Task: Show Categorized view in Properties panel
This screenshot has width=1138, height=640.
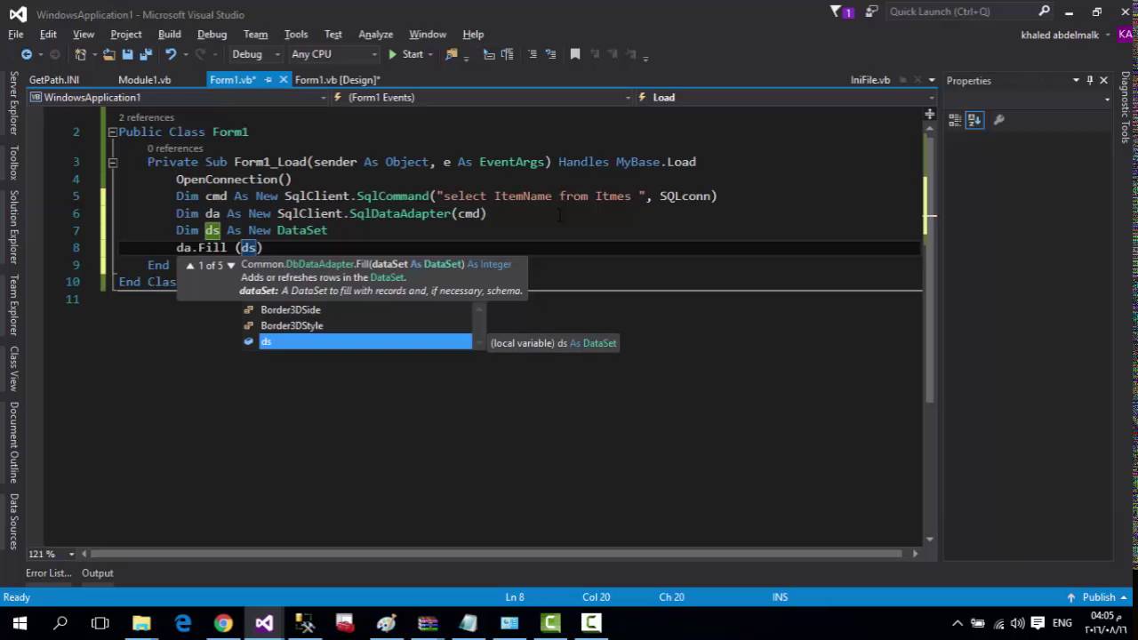Action: [955, 120]
